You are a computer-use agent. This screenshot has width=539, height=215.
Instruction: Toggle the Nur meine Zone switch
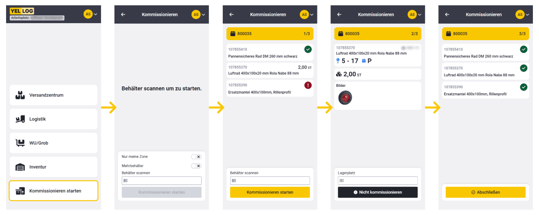(196, 157)
